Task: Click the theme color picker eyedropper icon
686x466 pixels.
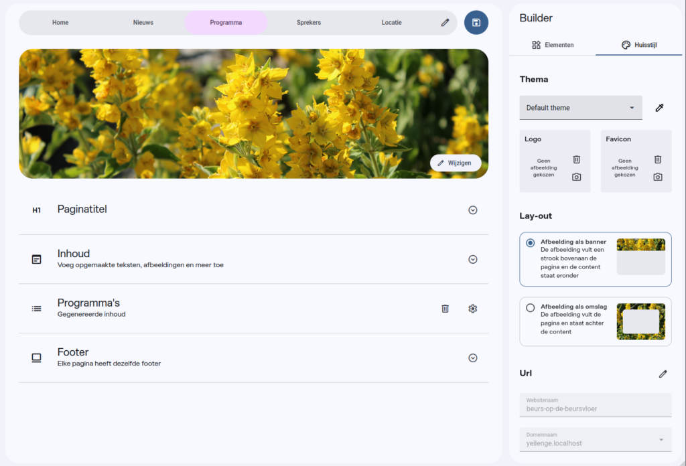Action: click(x=659, y=108)
